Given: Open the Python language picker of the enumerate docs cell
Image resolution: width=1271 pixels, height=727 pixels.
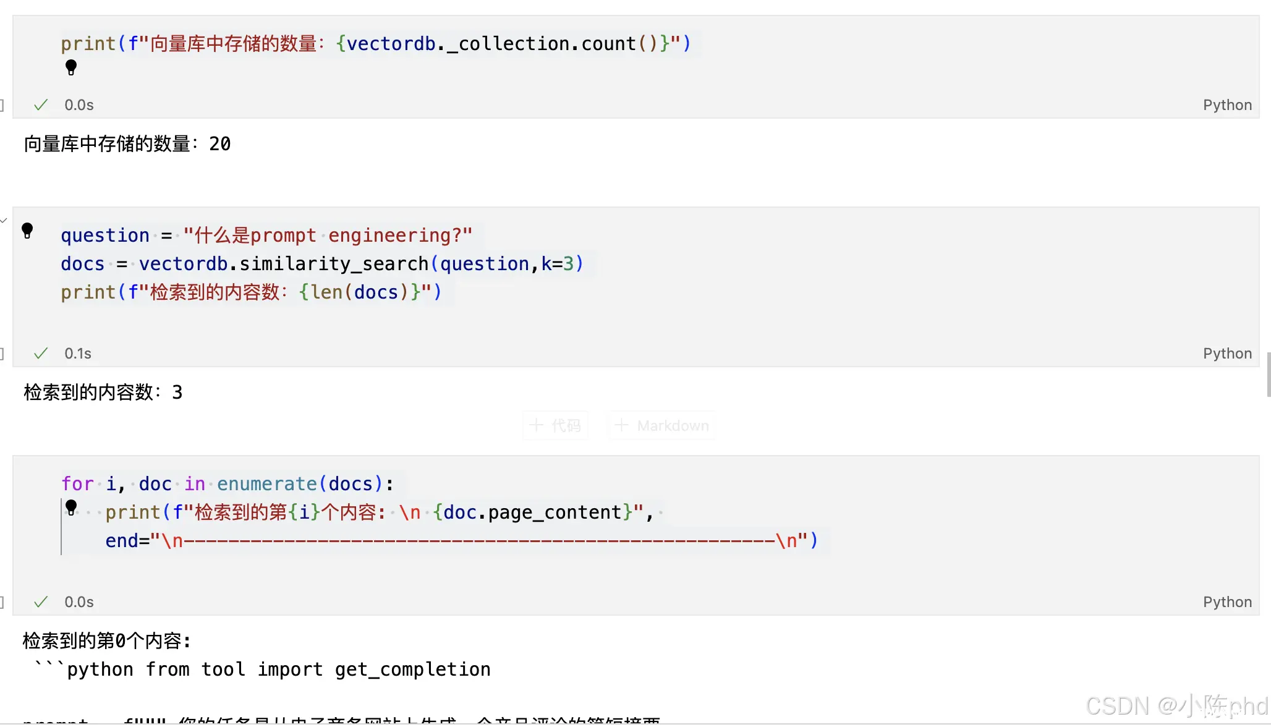Looking at the screenshot, I should pyautogui.click(x=1227, y=602).
